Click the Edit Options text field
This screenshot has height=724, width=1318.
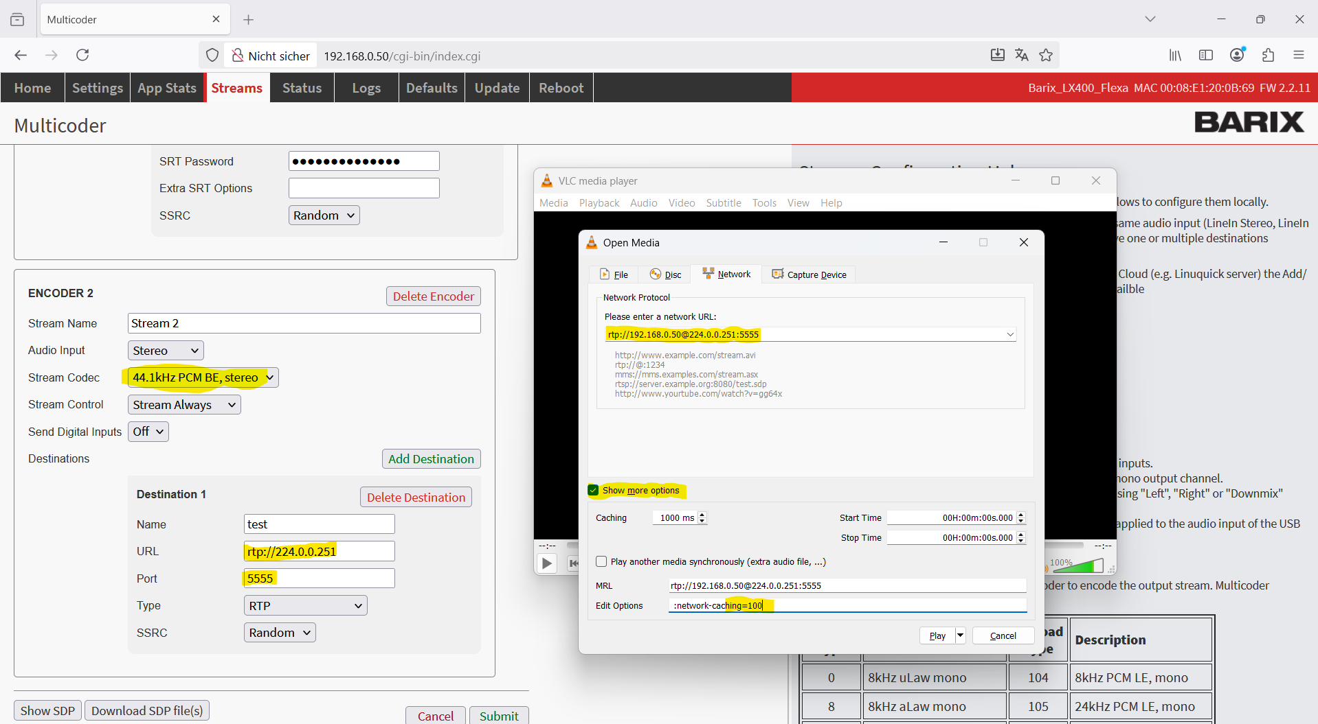point(847,605)
